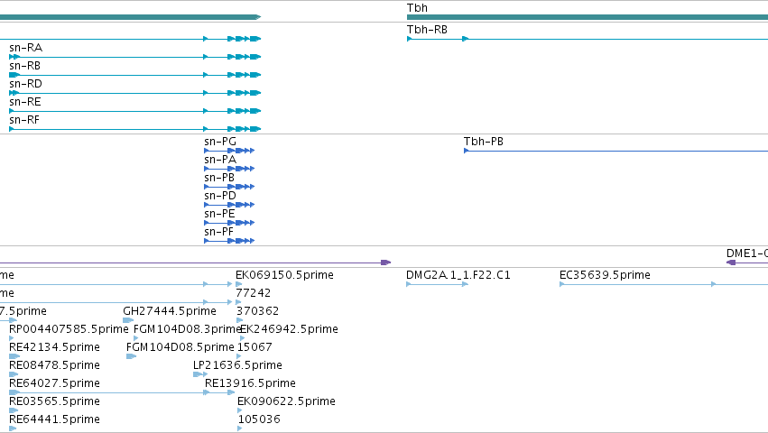
Task: Click the aligned line under the DMG2A.1_1.F22.C1 label
Action: [x=438, y=284]
